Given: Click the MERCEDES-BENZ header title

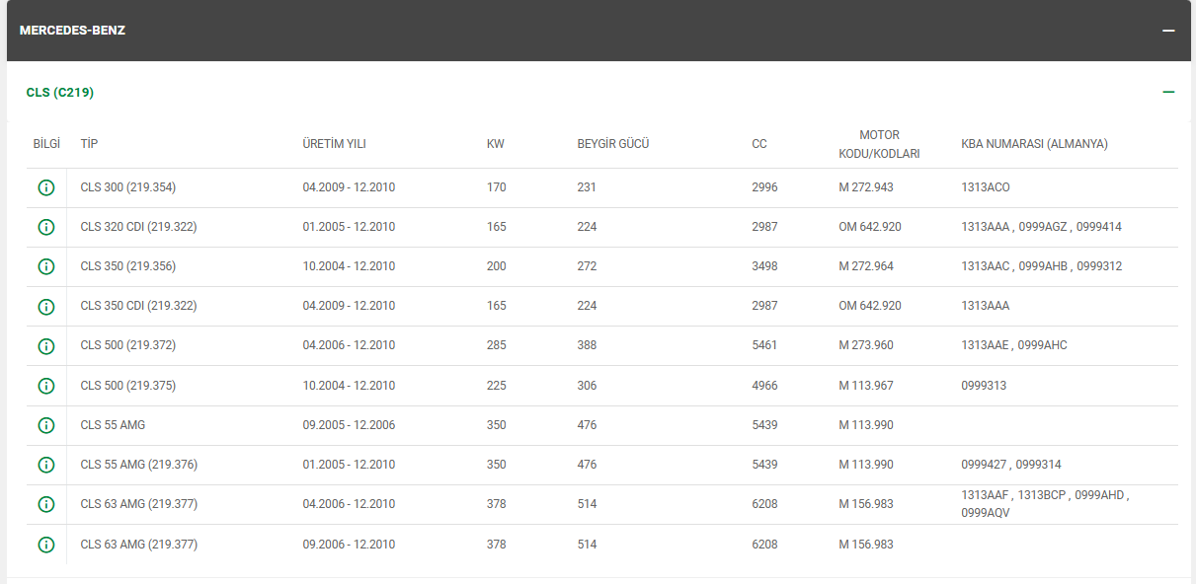Looking at the screenshot, I should click(x=72, y=31).
